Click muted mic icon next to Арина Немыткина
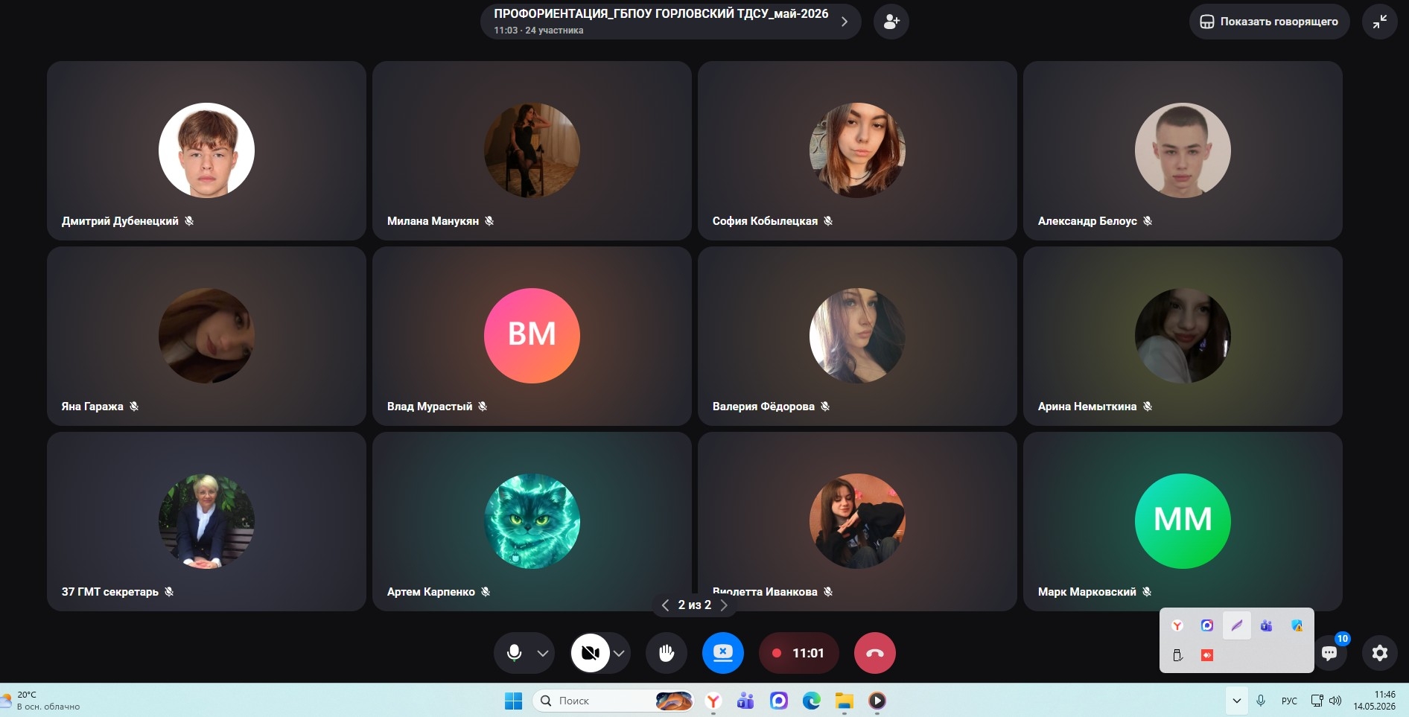 point(1148,407)
